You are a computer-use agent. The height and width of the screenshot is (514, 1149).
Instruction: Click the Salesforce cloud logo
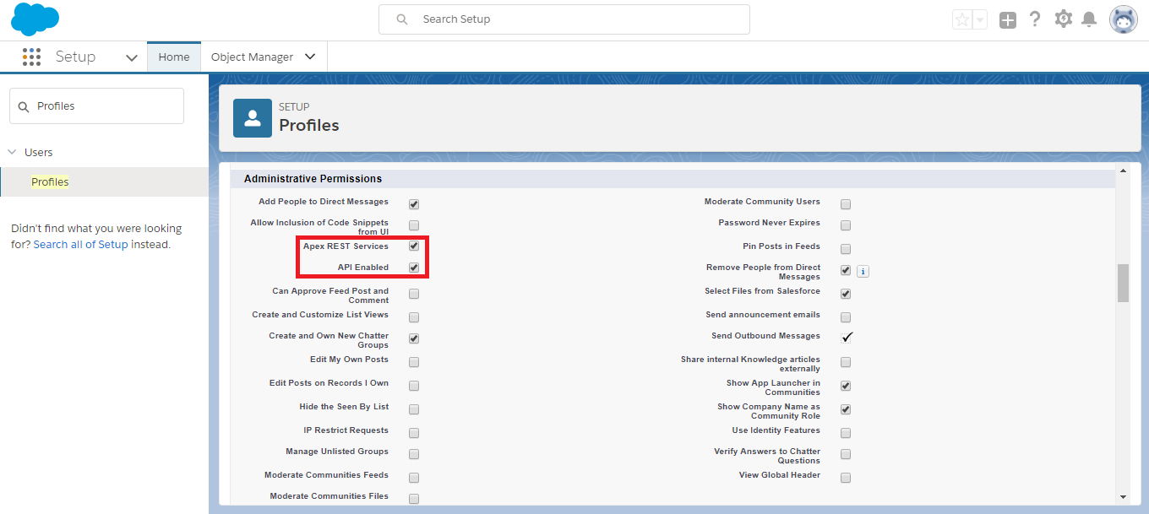tap(35, 19)
